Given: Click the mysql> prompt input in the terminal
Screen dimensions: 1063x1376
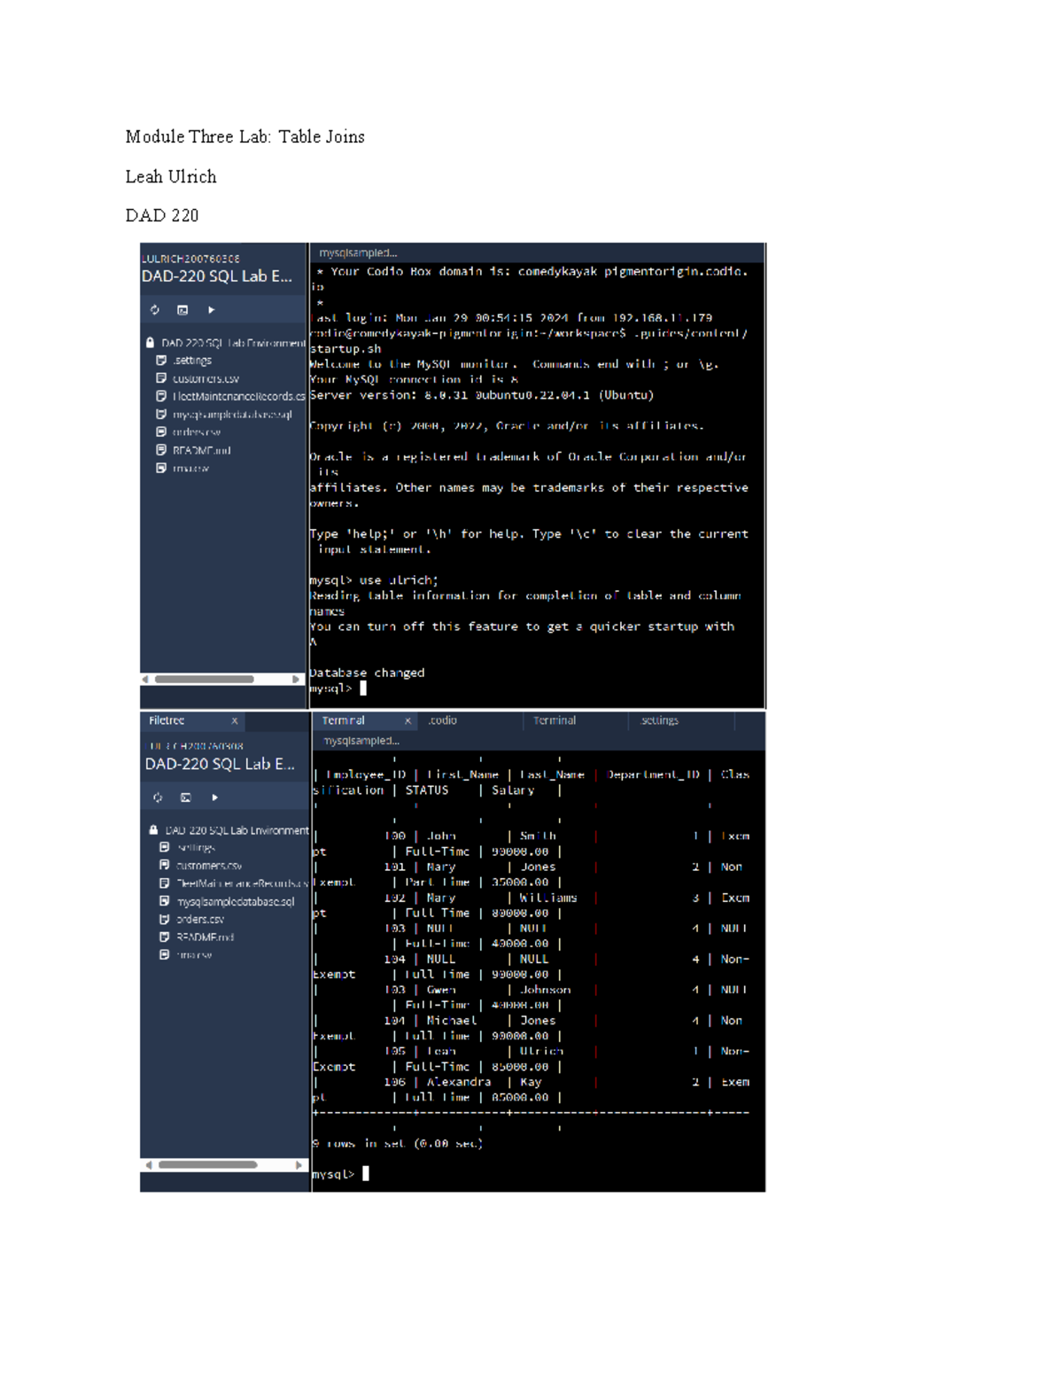Looking at the screenshot, I should (x=365, y=1173).
